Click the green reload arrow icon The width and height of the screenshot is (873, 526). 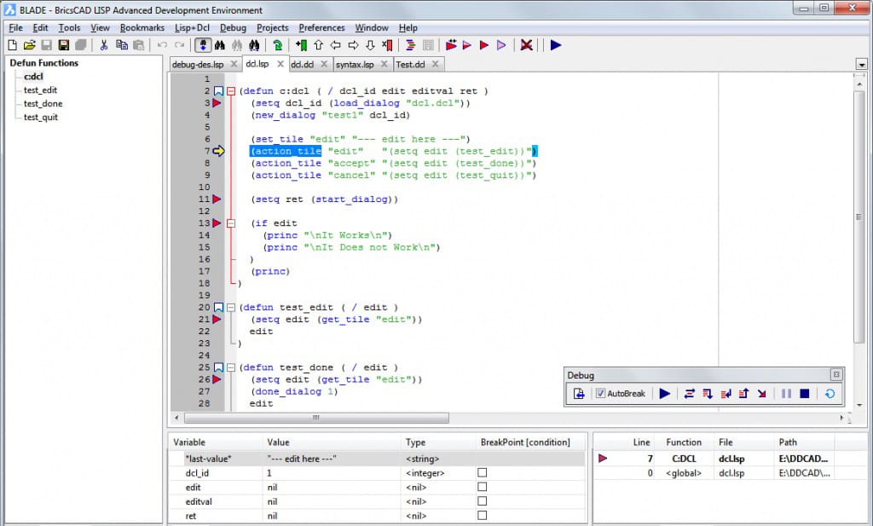click(277, 45)
